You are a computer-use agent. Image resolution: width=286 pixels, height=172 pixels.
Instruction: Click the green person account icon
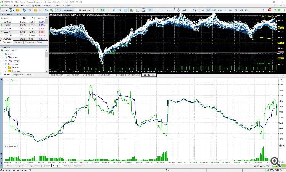(275, 10)
